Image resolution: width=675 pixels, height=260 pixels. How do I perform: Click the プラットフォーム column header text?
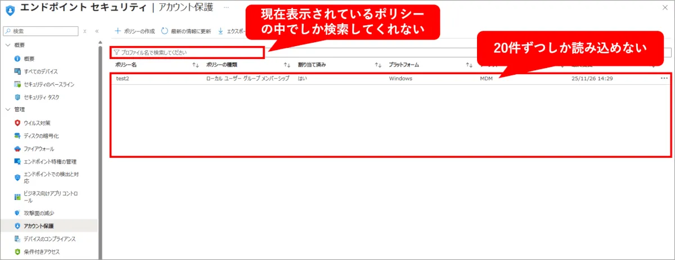pyautogui.click(x=404, y=65)
